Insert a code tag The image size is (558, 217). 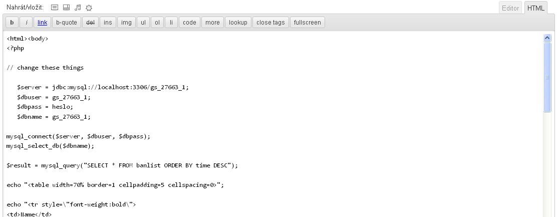(189, 23)
